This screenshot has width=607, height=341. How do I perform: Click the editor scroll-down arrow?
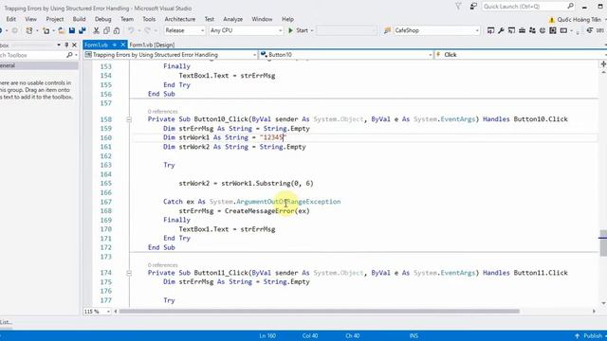[x=603, y=303]
